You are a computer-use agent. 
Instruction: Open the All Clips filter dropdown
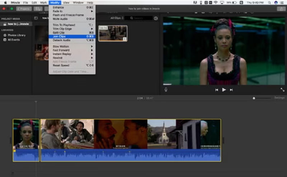pyautogui.click(x=117, y=18)
